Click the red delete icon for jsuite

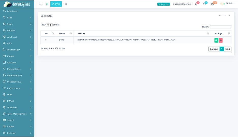221,40
